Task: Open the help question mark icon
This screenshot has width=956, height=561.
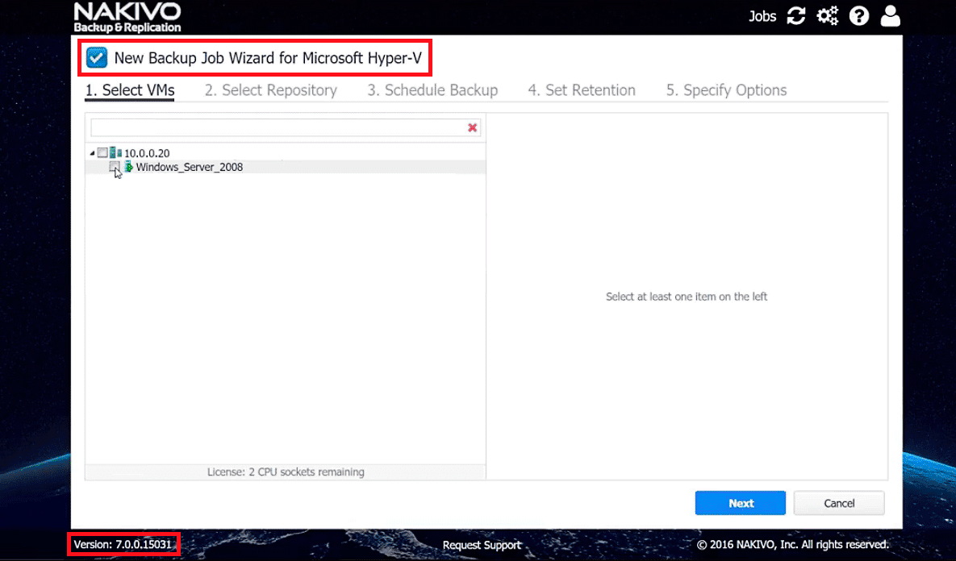Action: point(859,16)
